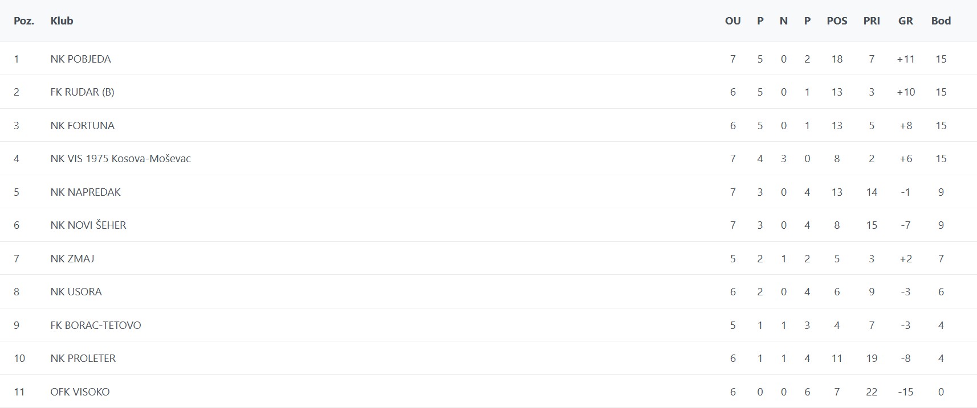977x408 pixels.
Task: Click NK POBJEDA's +11 goal difference cell
Action: click(905, 59)
